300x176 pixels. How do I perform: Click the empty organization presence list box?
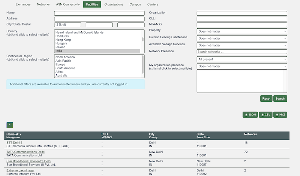(x=242, y=81)
